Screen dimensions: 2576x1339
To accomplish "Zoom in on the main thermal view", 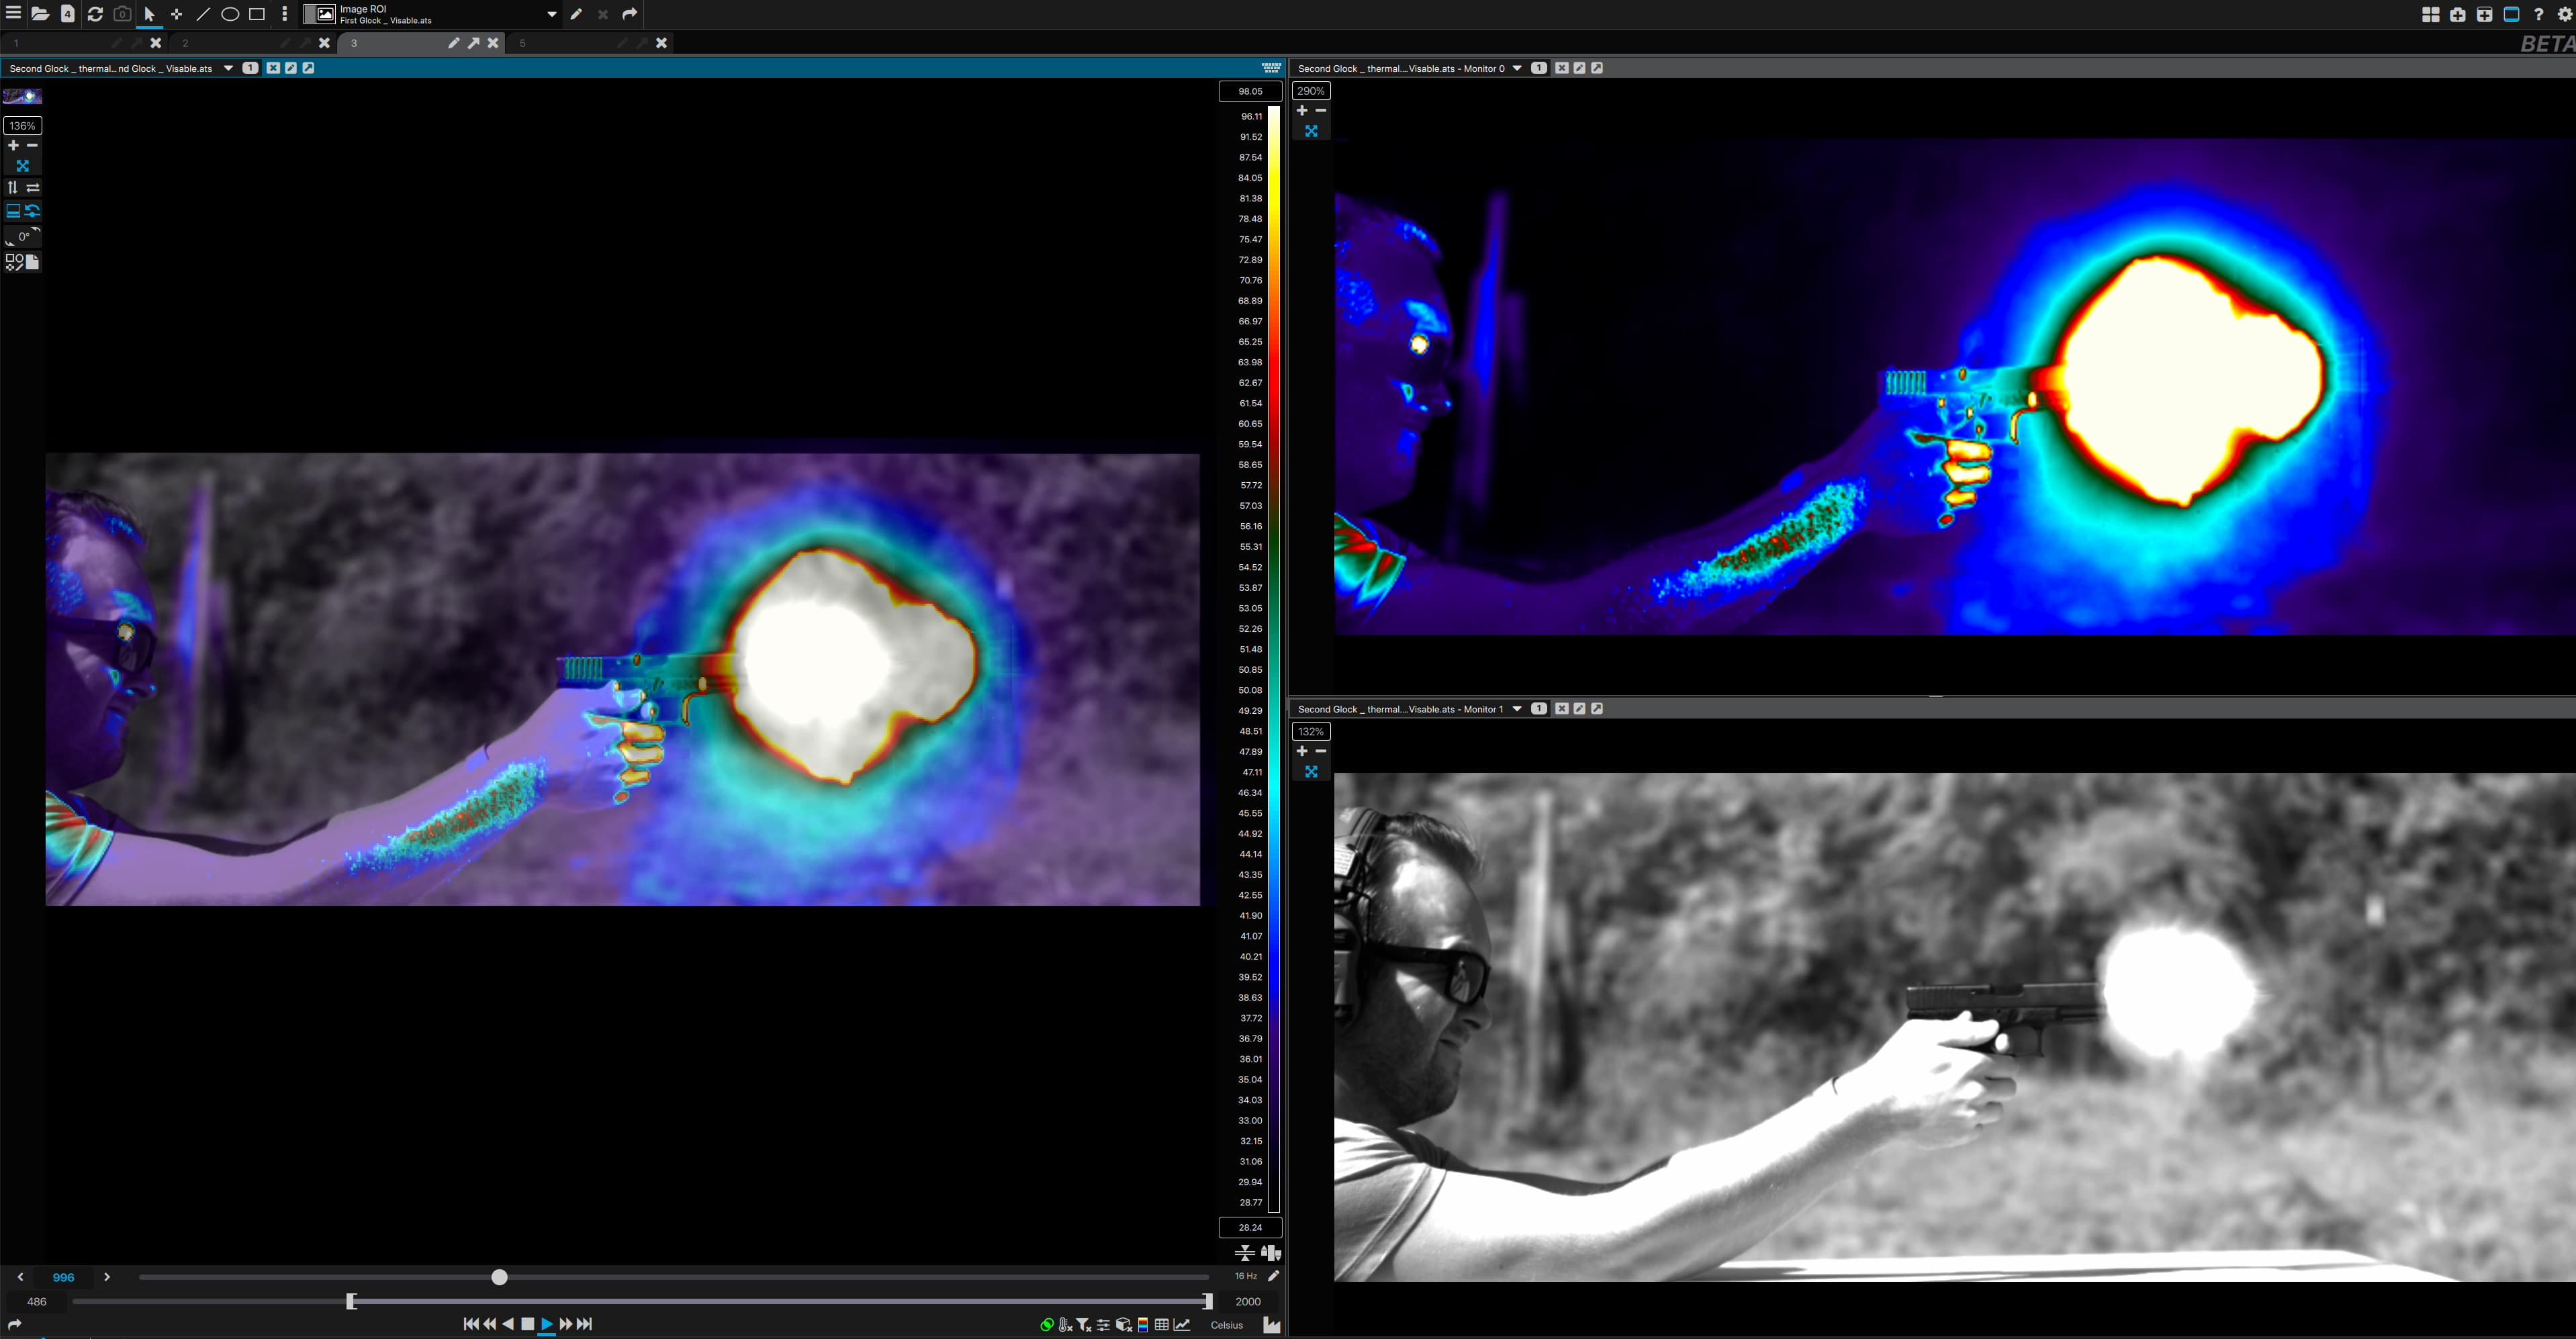I will pyautogui.click(x=13, y=145).
